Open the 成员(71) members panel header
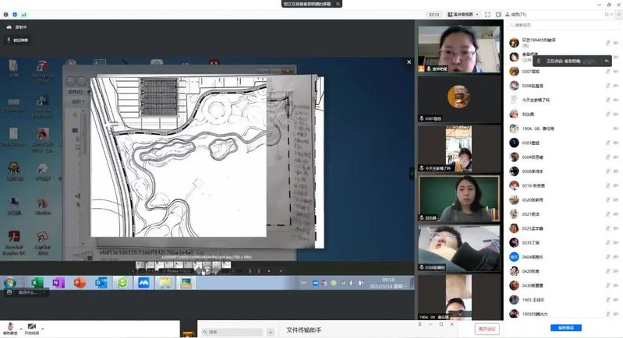The width and height of the screenshot is (623, 338). (518, 14)
